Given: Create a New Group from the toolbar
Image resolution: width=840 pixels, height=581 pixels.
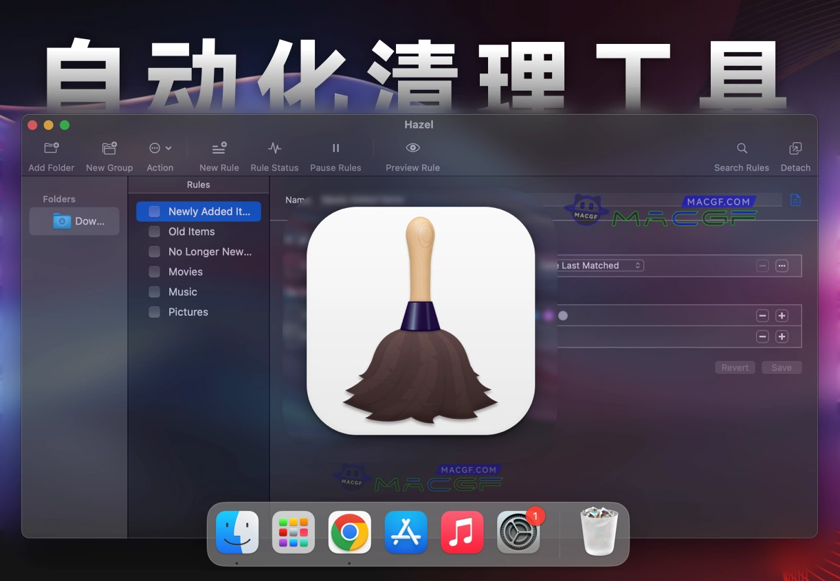Looking at the screenshot, I should coord(109,148).
